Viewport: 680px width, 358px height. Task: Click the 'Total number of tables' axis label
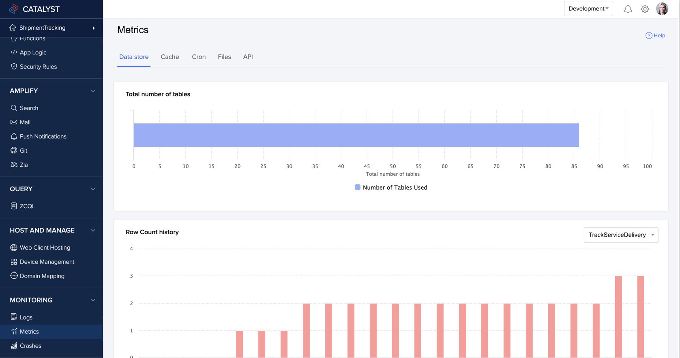(393, 174)
